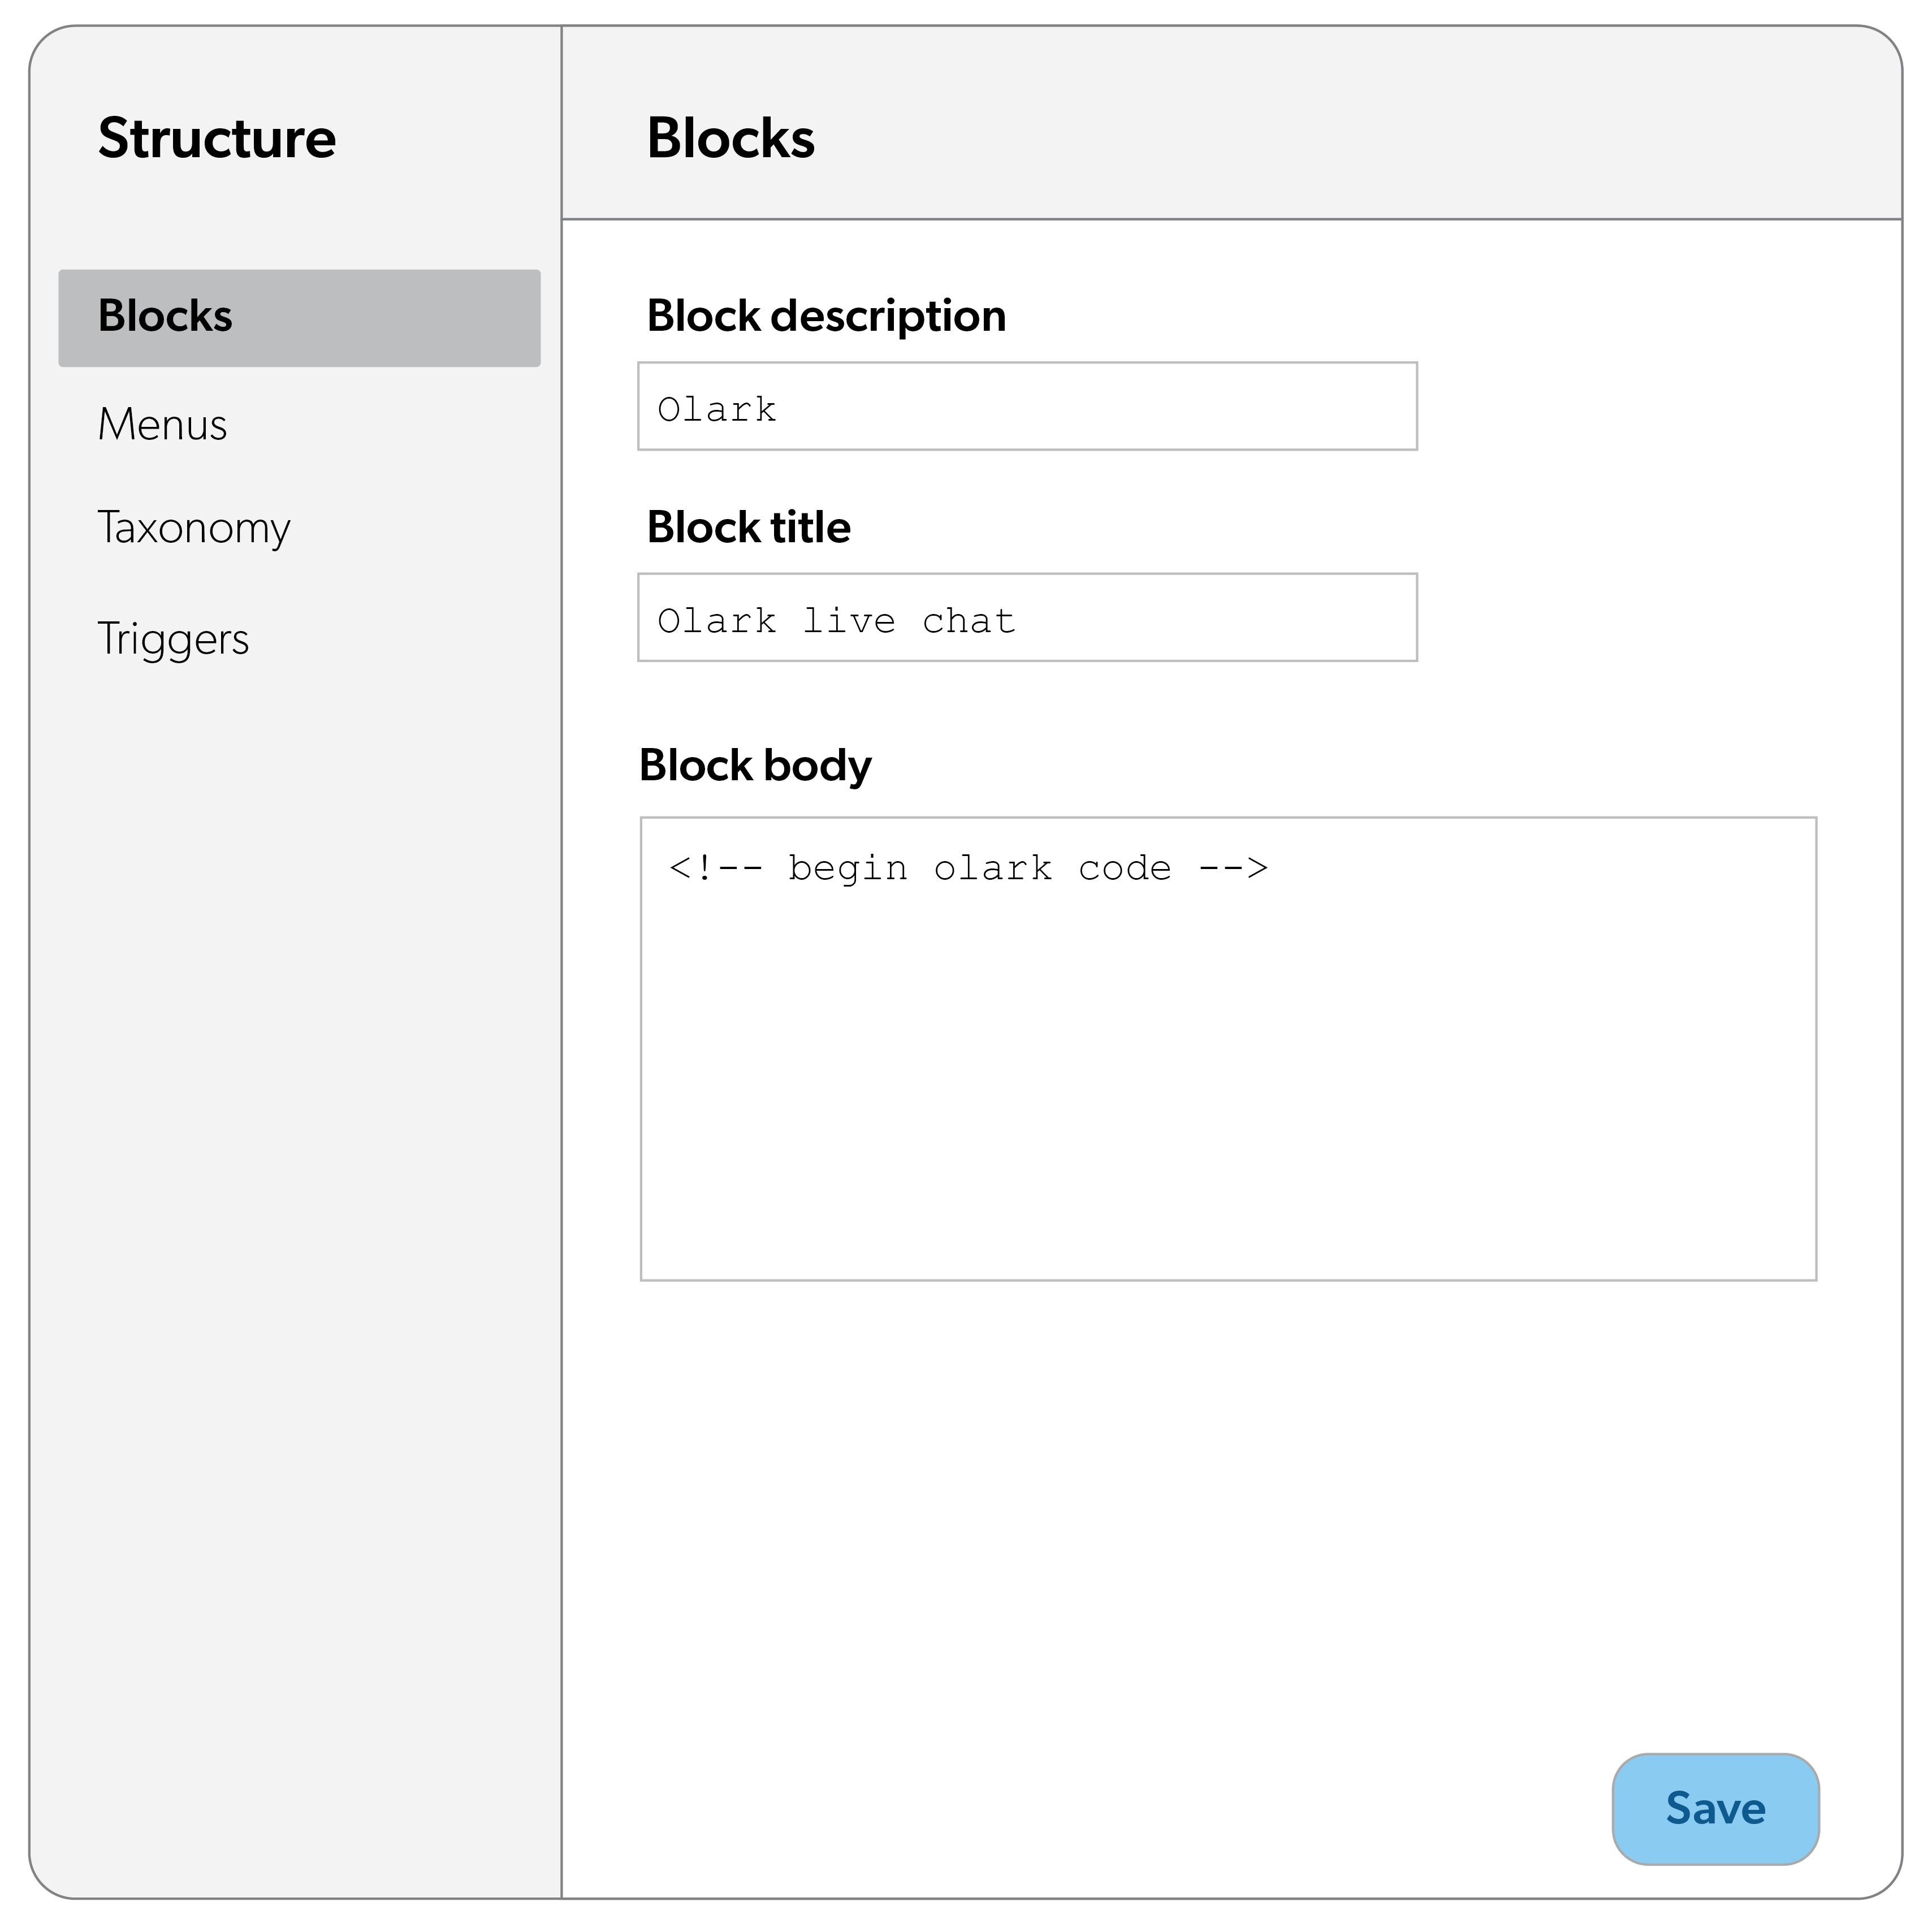Click inside the Block description field
Viewport: 1932px width, 1932px height.
1027,406
